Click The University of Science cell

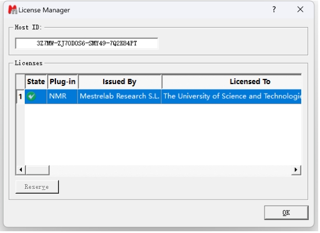click(232, 96)
